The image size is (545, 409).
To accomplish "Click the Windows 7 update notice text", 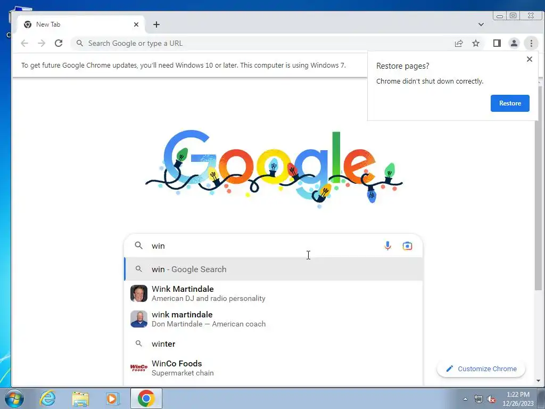I will point(184,66).
